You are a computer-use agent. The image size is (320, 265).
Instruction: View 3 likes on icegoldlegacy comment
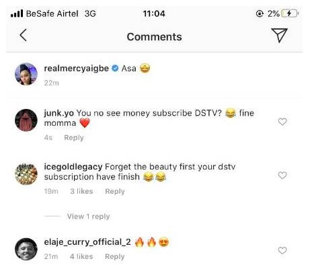coord(81,191)
